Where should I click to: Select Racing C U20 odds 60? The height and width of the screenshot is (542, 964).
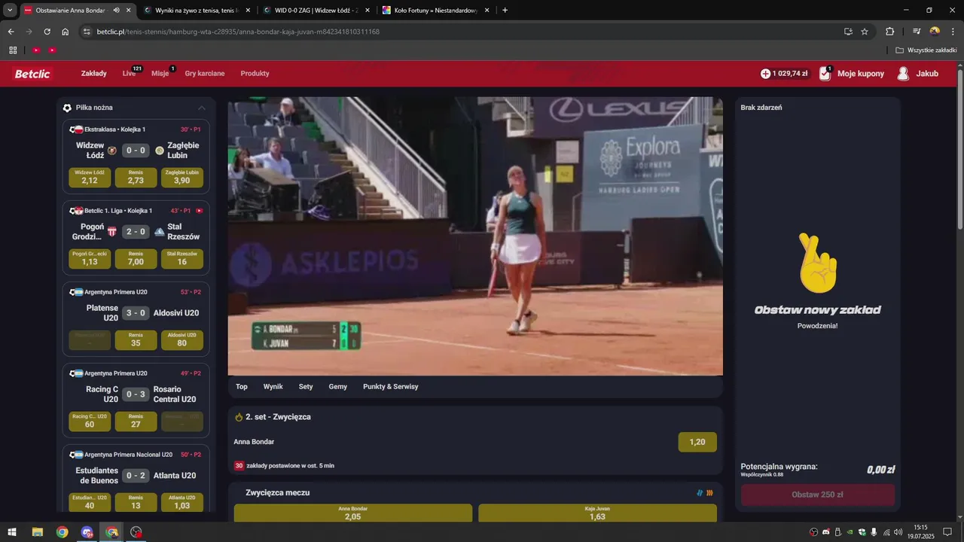(x=90, y=422)
